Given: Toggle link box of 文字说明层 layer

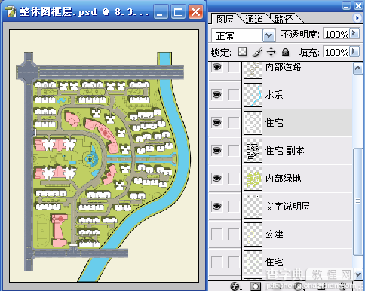Looking at the screenshot, I should click(233, 207).
